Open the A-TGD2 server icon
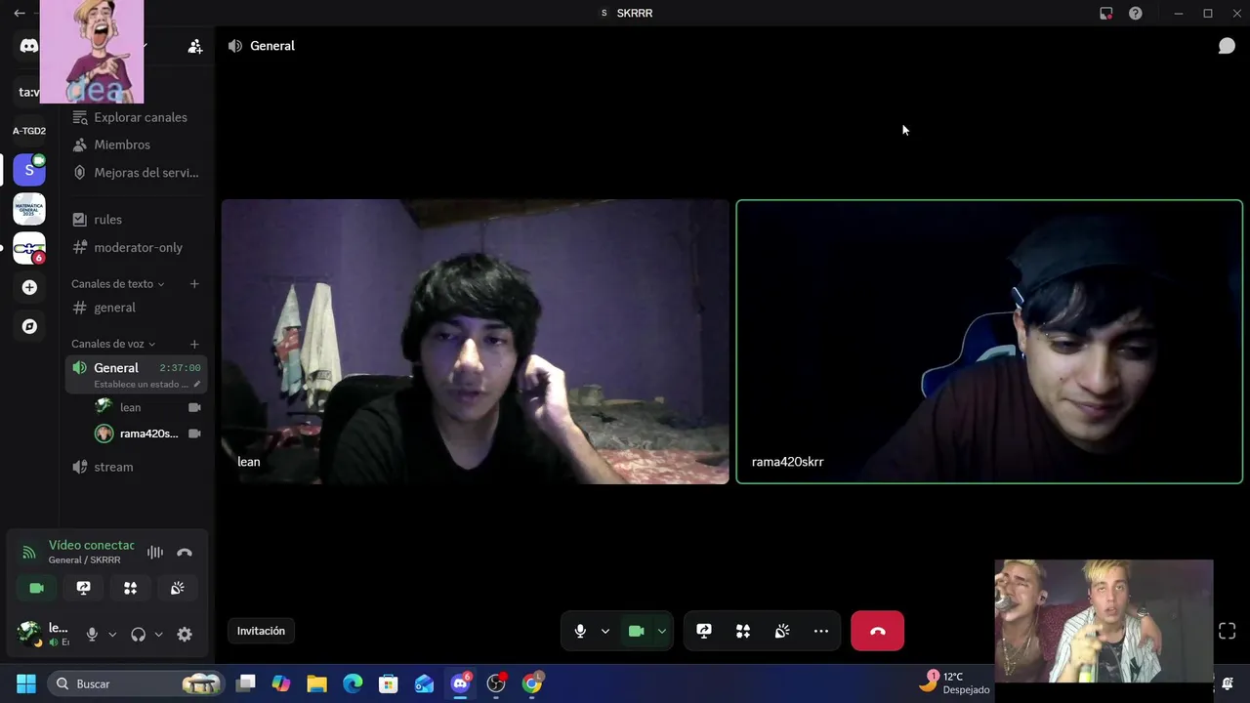Viewport: 1250px width, 703px height. [x=29, y=131]
